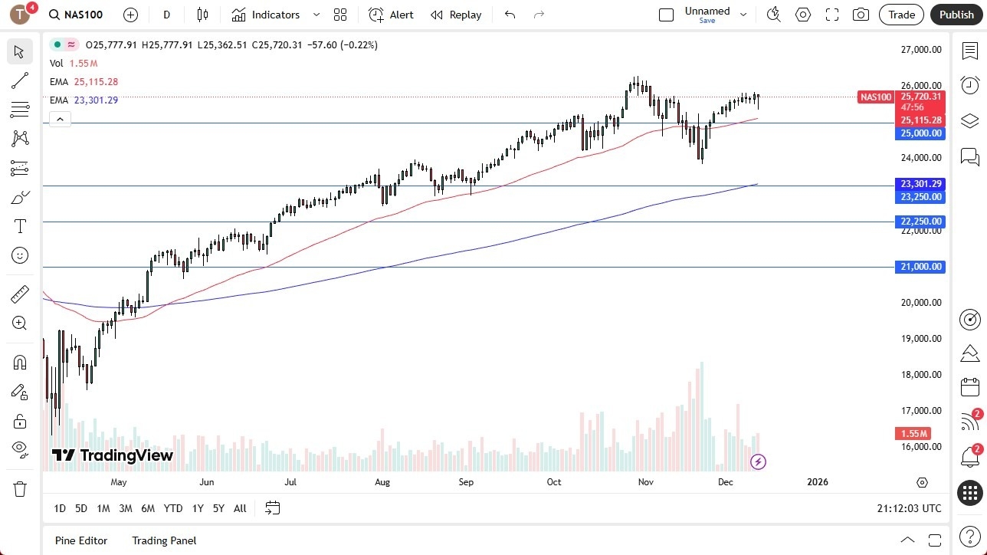Toggle lock for all drawings
This screenshot has width=987, height=555.
pyautogui.click(x=20, y=421)
